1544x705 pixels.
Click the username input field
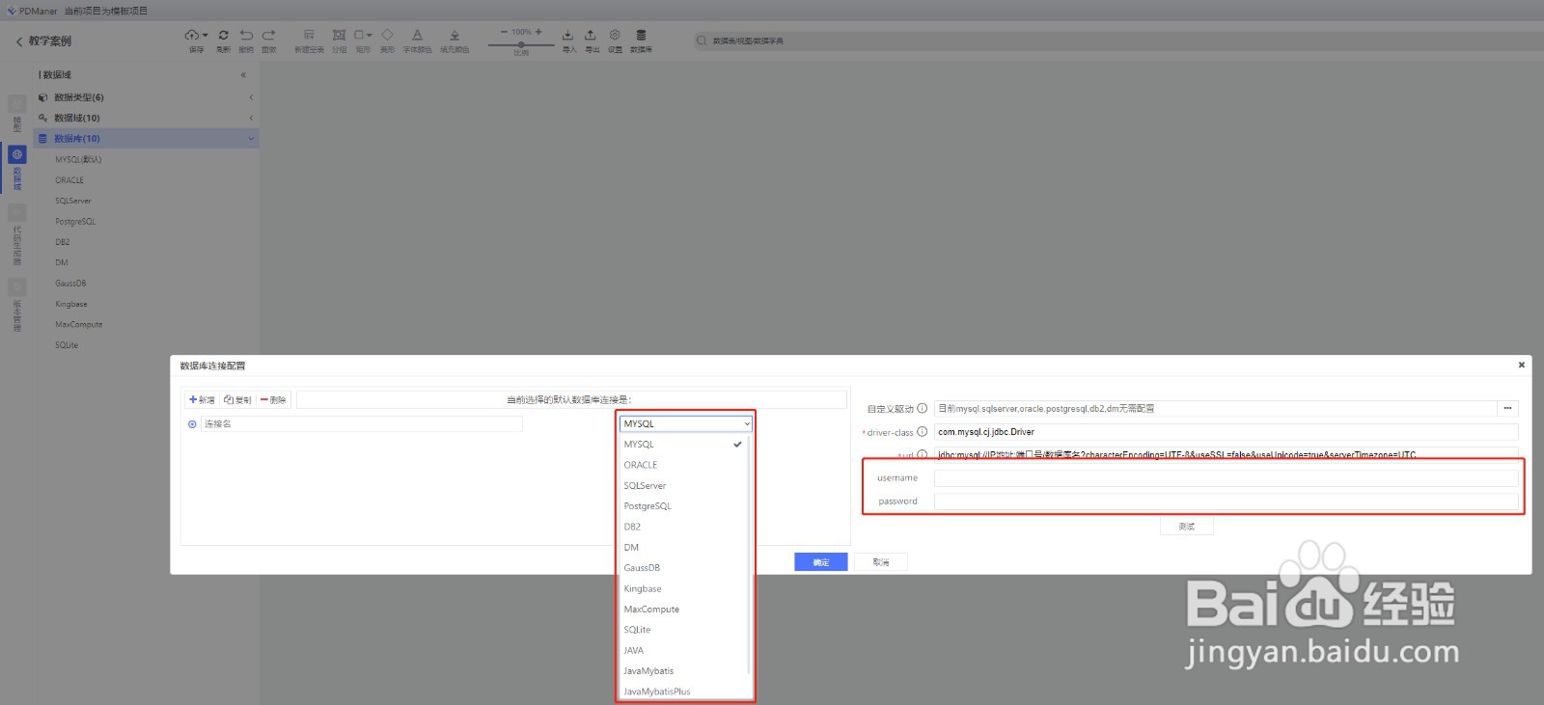click(1226, 478)
